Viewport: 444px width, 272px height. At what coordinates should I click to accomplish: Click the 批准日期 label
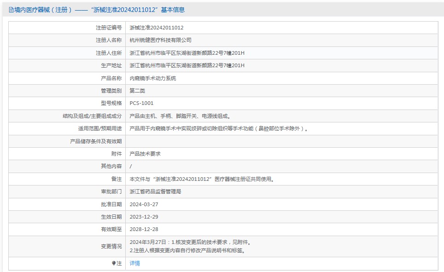pos(111,204)
